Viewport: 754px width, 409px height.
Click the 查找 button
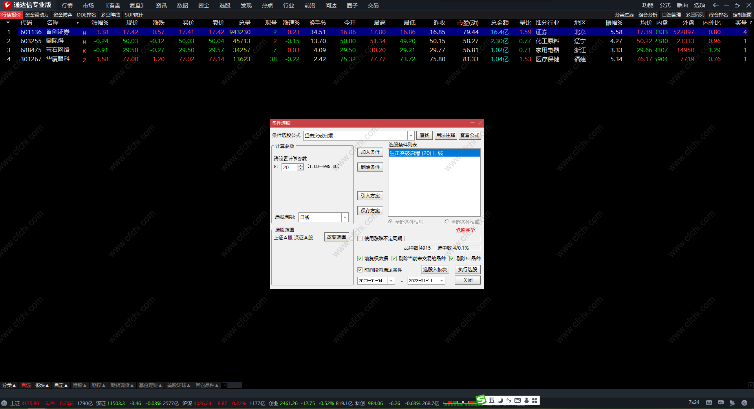pos(425,135)
